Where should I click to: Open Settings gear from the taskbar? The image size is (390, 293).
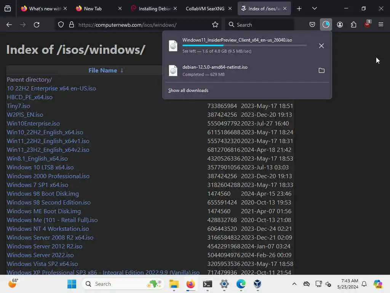point(224,284)
